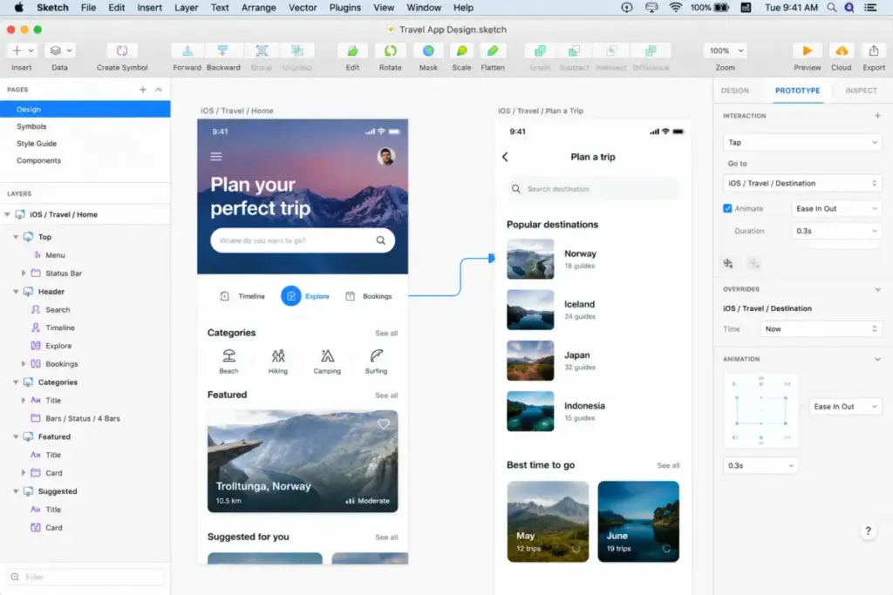Select the Components page
893x595 pixels.
[85, 160]
